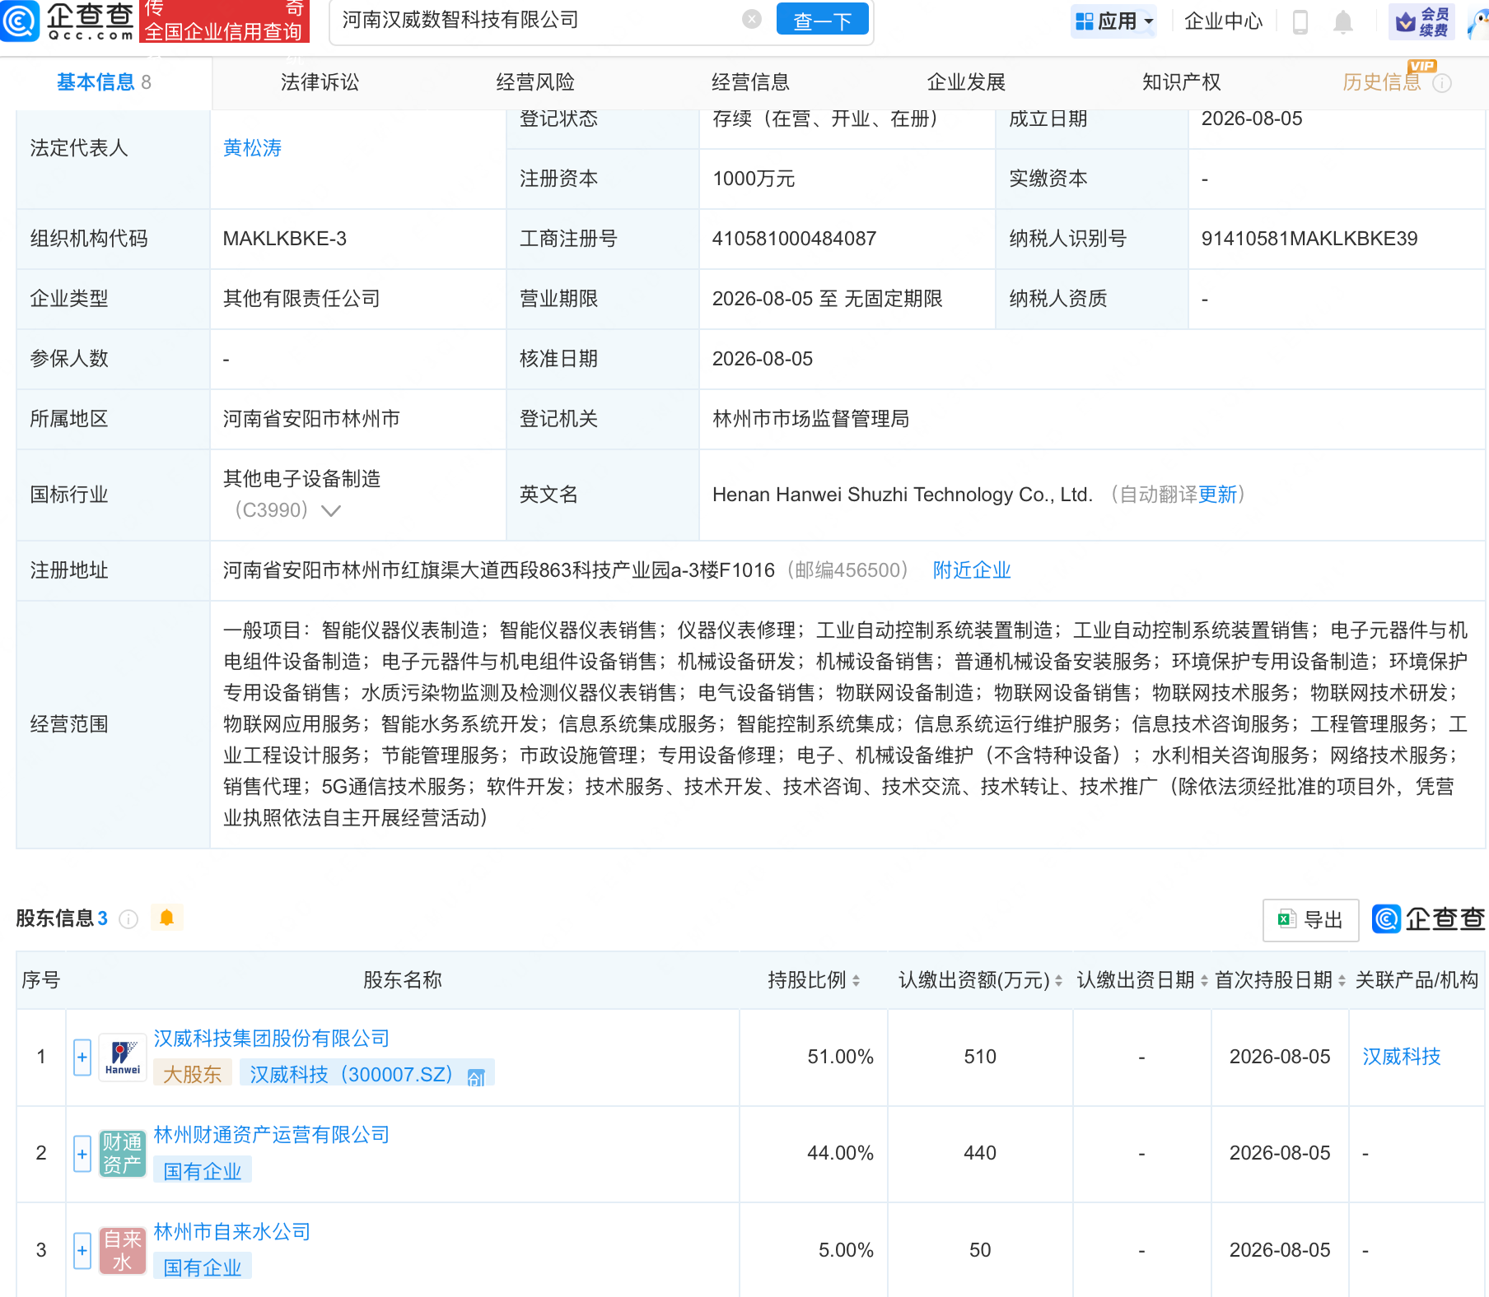Open 企业中心 in the header
This screenshot has height=1297, width=1489.
point(1223,21)
